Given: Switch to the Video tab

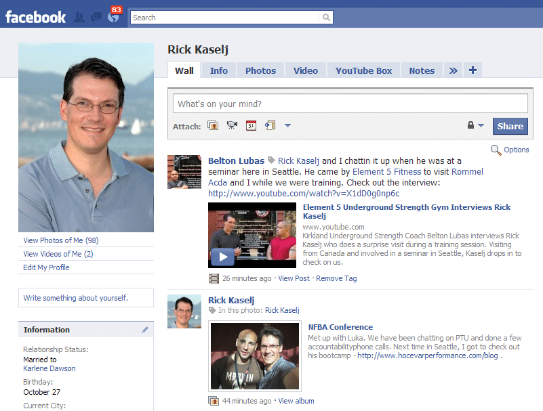Looking at the screenshot, I should click(306, 70).
